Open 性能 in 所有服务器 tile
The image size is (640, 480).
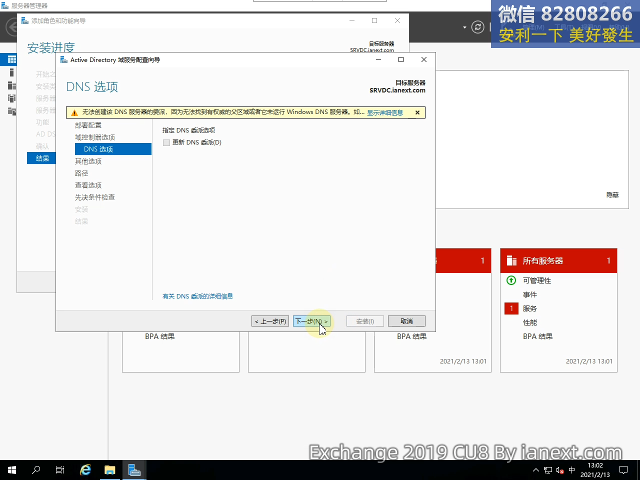coord(530,322)
